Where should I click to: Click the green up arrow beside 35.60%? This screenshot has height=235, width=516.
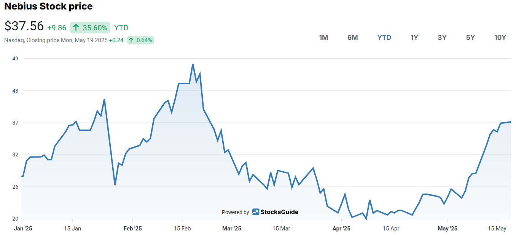point(75,27)
